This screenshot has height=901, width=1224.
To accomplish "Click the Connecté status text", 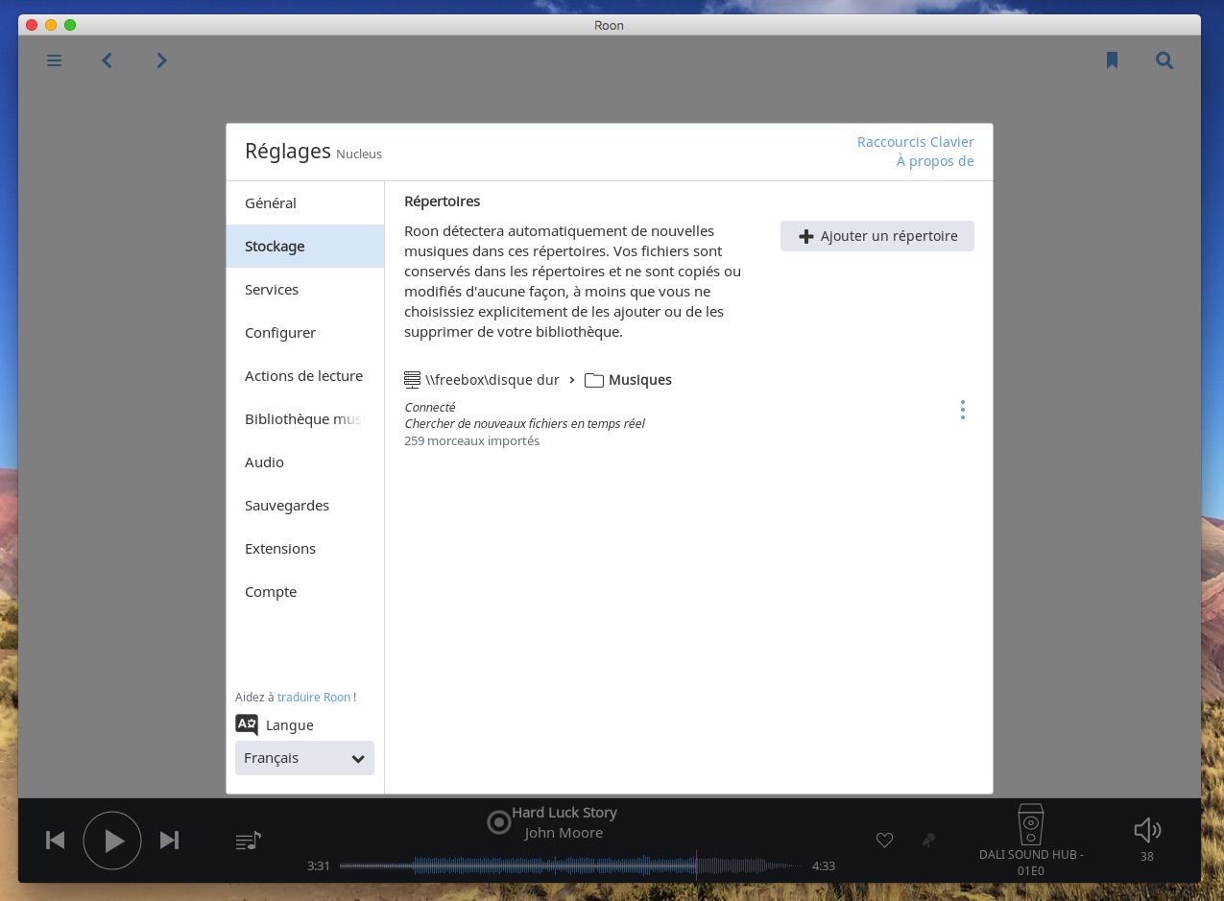I will [430, 408].
